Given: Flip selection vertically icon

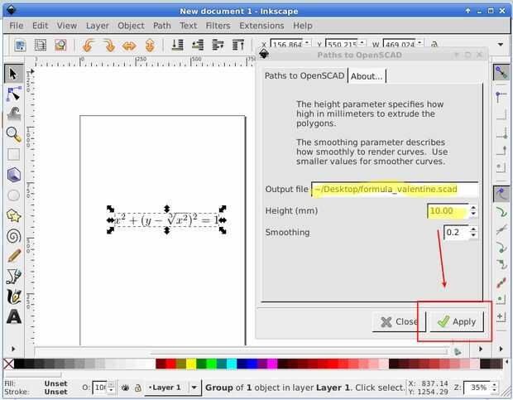Looking at the screenshot, I should [x=150, y=46].
